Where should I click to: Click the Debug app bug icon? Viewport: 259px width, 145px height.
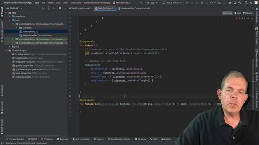[x=202, y=3]
